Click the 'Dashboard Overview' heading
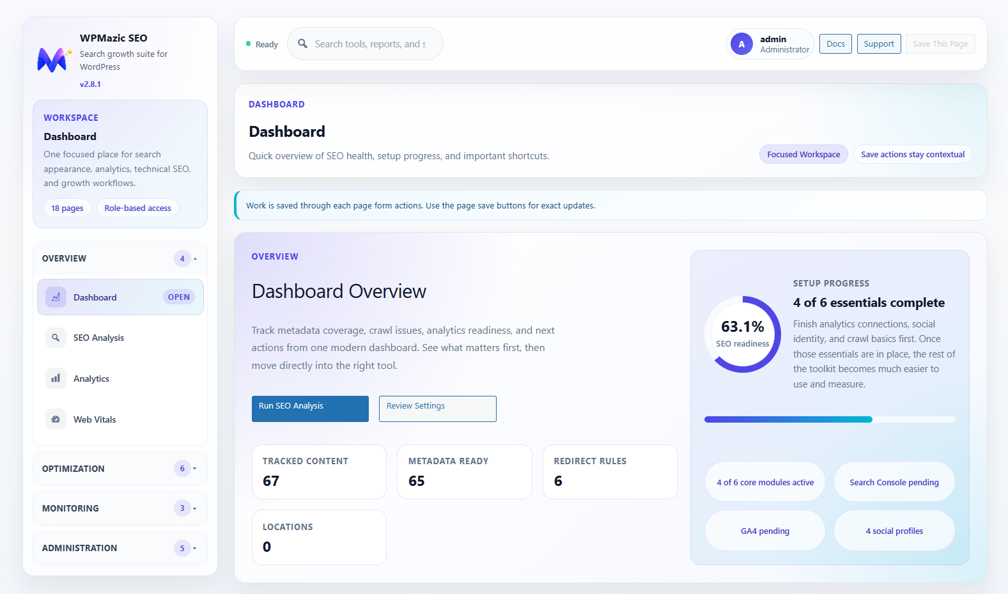The width and height of the screenshot is (1008, 594). tap(339, 291)
